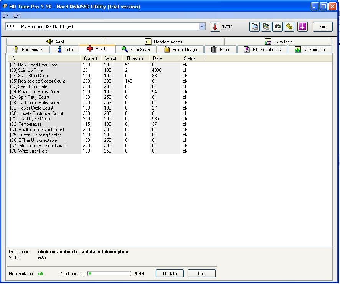This screenshot has height=284, width=340.
Task: Open the Disk monitor tab
Action: point(310,49)
